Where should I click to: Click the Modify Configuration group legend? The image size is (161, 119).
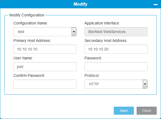coord(27,15)
